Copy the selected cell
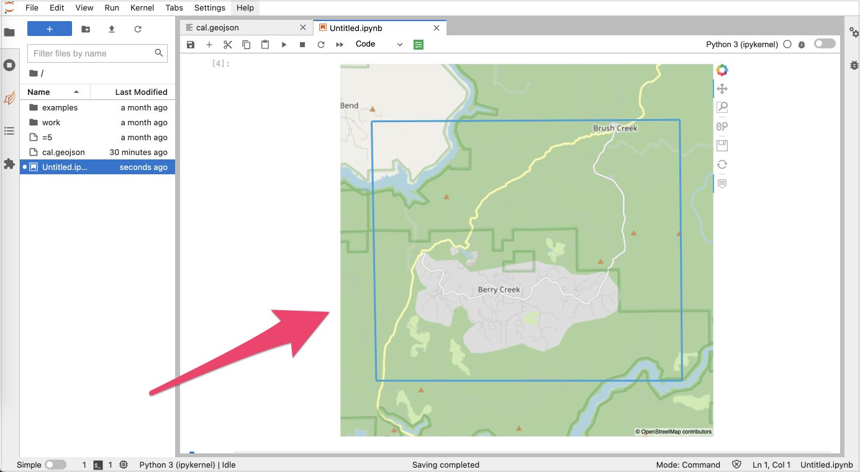The width and height of the screenshot is (860, 472). click(247, 45)
